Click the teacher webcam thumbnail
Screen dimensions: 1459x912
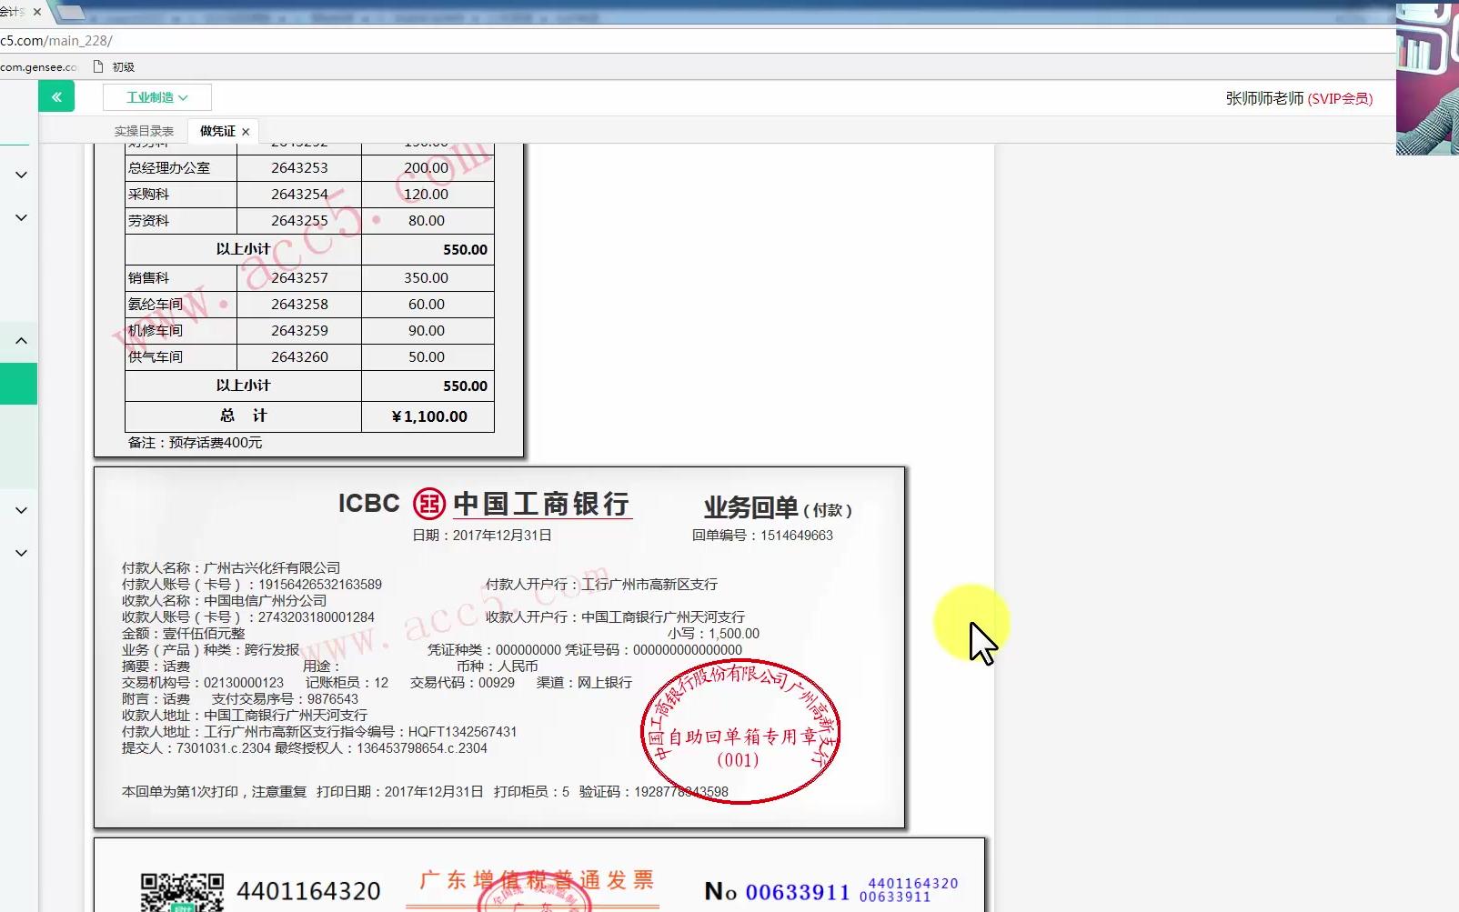(1427, 78)
